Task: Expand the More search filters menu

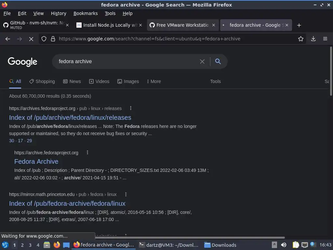Action: point(154,81)
